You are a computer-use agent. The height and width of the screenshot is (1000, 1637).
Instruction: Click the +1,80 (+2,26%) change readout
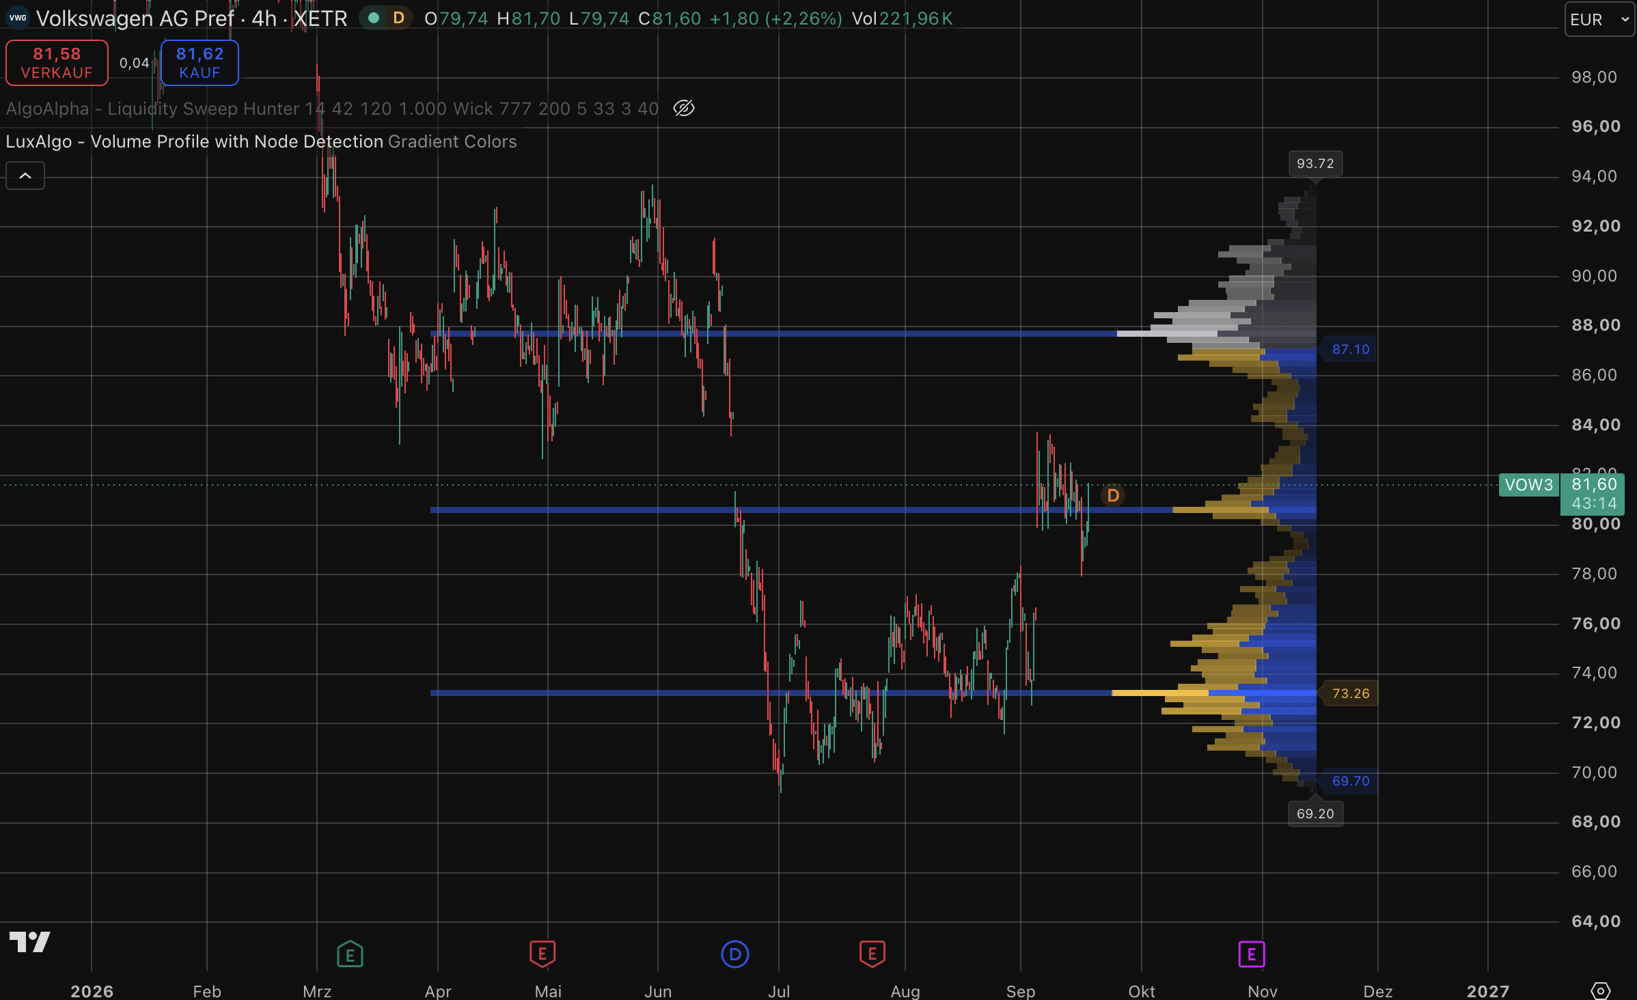coord(775,18)
